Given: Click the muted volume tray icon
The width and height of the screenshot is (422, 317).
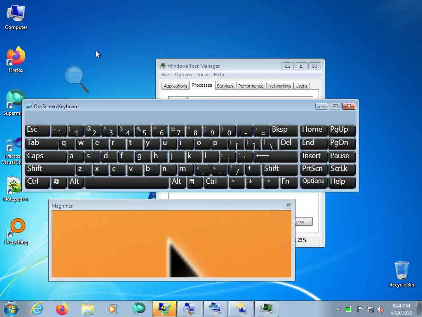Looking at the screenshot, I should click(380, 309).
